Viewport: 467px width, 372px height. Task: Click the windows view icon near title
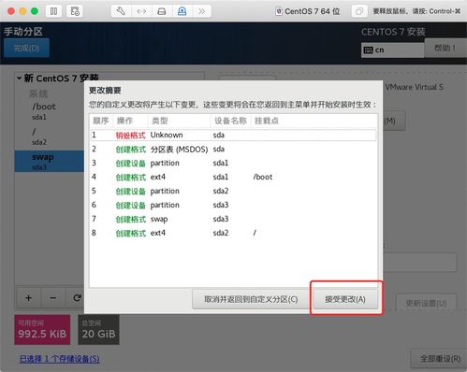click(x=359, y=11)
